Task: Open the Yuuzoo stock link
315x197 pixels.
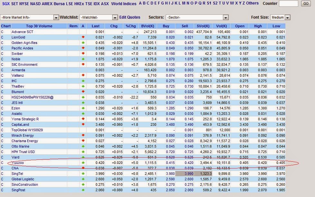Action: tap(18, 163)
